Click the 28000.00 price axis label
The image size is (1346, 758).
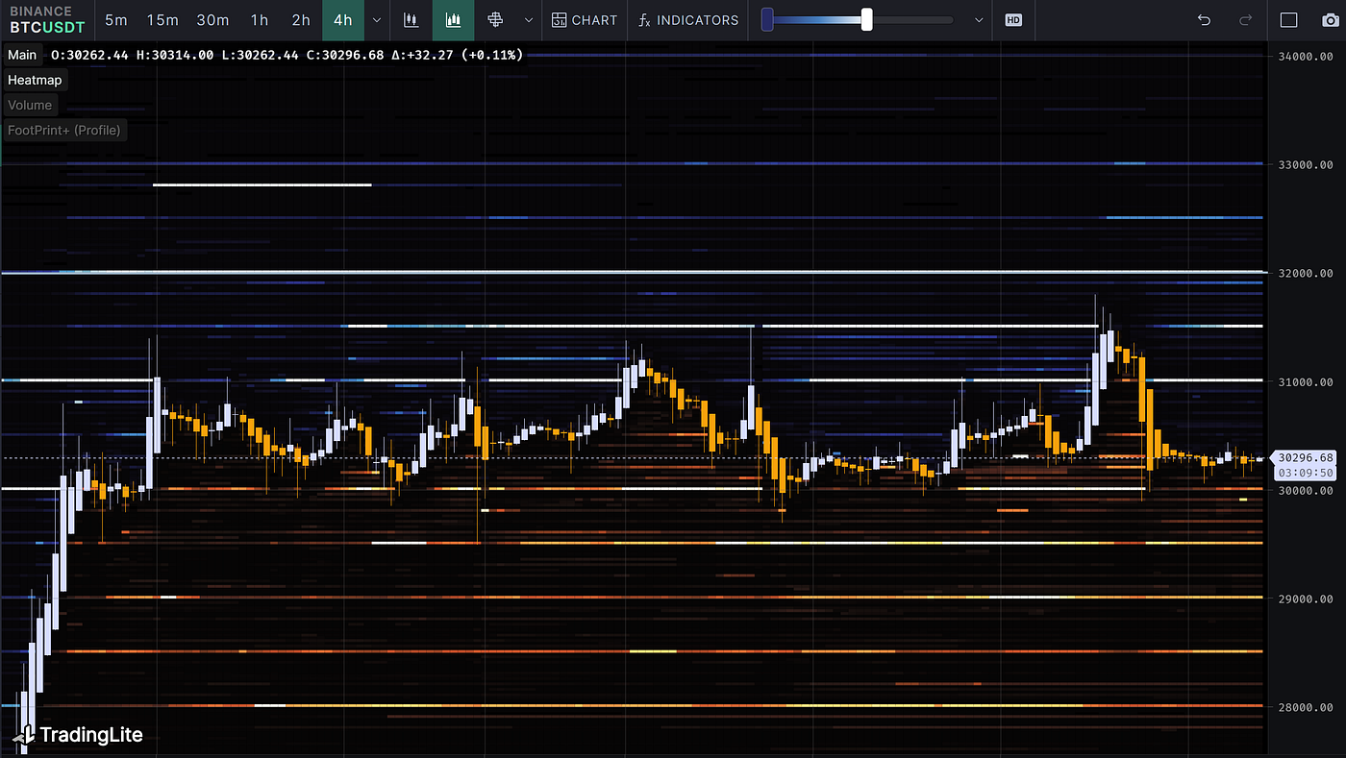click(x=1306, y=708)
